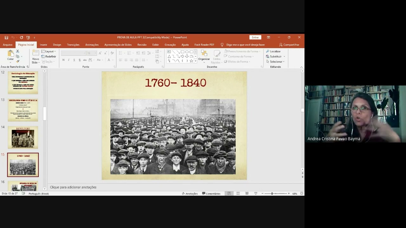The image size is (406, 228).
Task: Click the Diga-me search field
Action: [245, 45]
